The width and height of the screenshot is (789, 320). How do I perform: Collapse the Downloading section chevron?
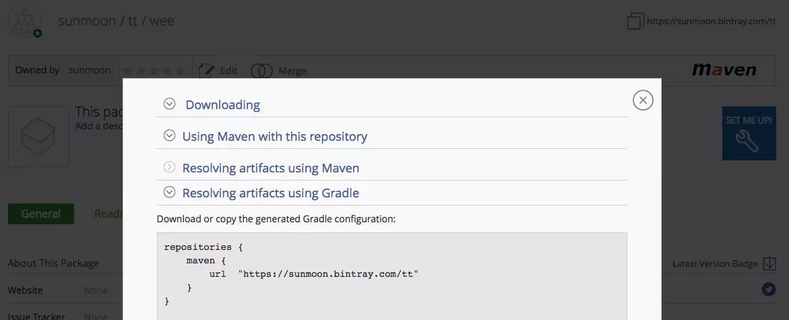(x=170, y=104)
